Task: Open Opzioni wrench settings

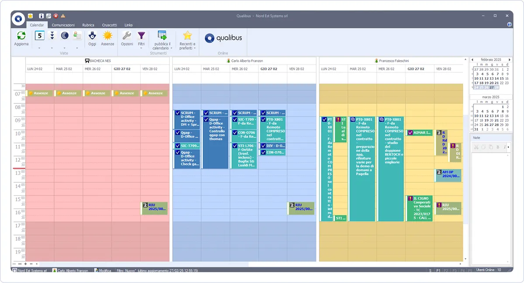Action: coord(127,36)
